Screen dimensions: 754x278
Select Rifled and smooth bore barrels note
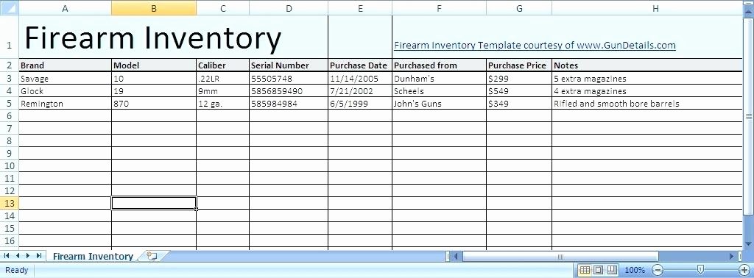tap(647, 103)
